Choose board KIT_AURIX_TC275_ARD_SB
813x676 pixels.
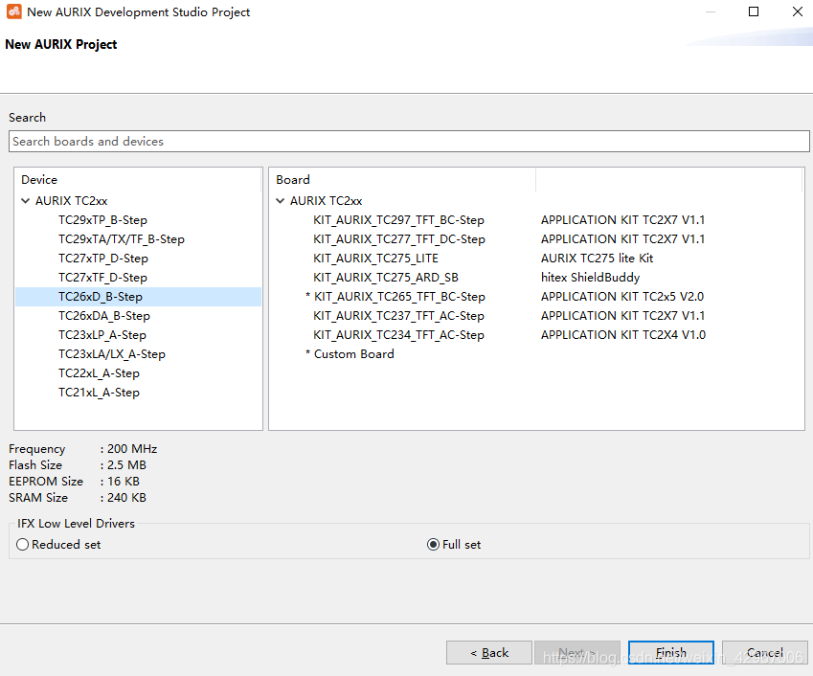(386, 278)
